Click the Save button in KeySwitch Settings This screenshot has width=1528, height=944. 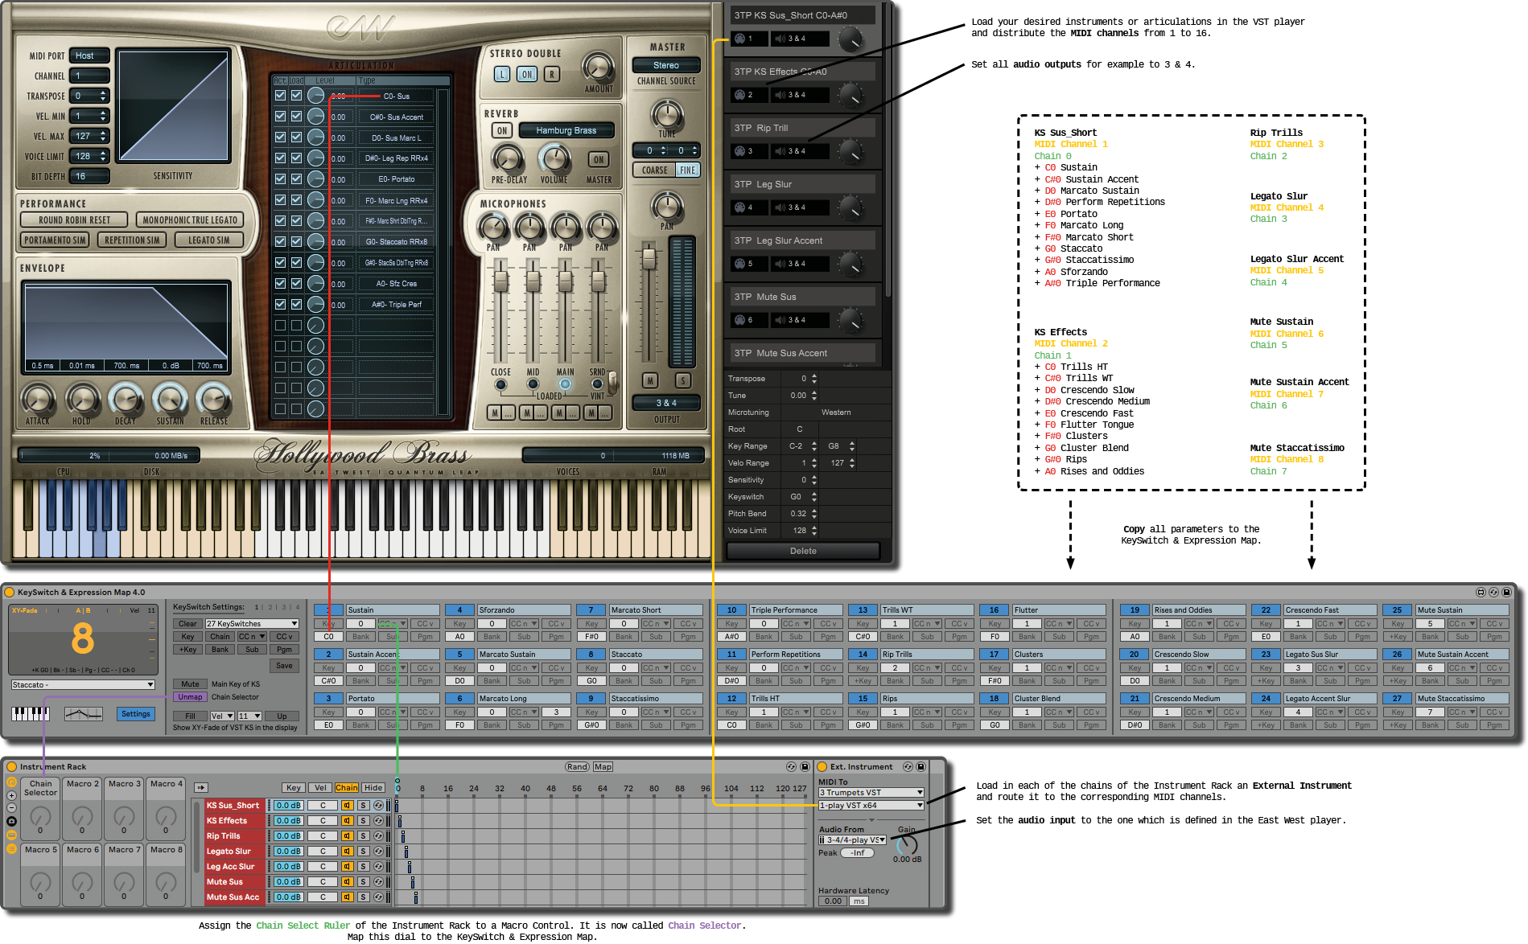click(x=284, y=666)
